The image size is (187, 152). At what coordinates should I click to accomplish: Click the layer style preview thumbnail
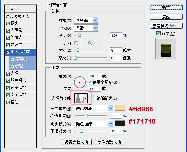click(166, 49)
